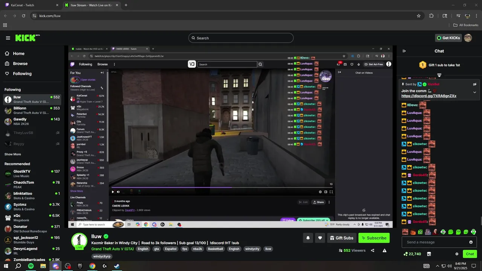Click the 22,740 channel points balance
This screenshot has height=271, width=482.
pyautogui.click(x=412, y=254)
